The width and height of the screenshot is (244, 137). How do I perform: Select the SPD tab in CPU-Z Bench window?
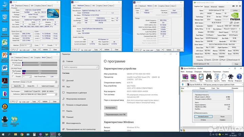(x=32, y=58)
